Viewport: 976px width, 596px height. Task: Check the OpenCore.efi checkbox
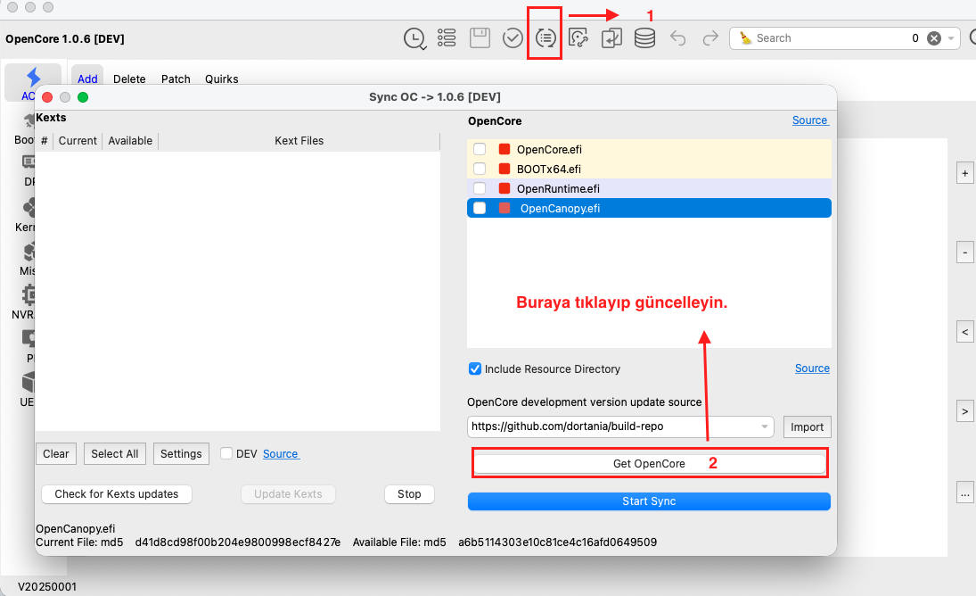click(480, 149)
